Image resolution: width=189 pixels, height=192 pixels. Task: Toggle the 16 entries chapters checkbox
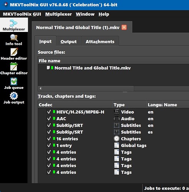[49, 139]
